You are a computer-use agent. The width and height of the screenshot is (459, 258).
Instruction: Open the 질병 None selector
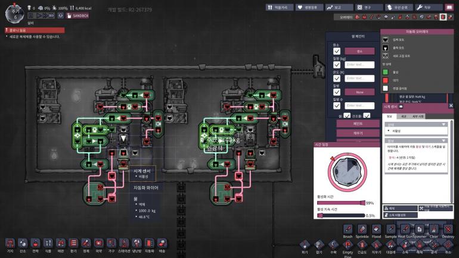click(x=360, y=92)
